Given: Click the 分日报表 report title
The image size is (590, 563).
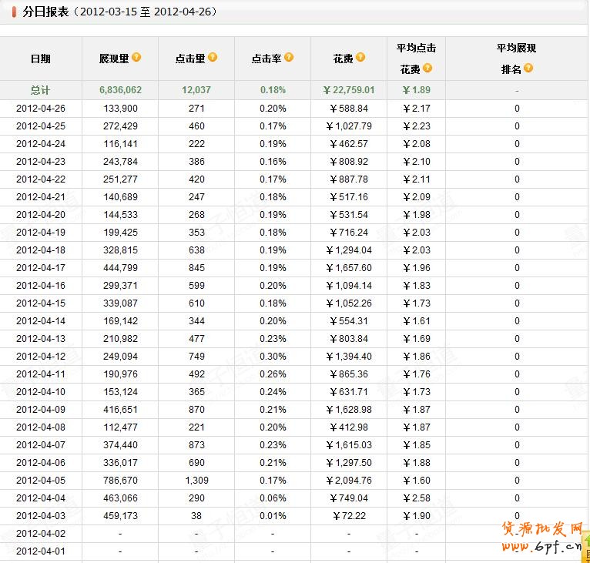Looking at the screenshot, I should 43,12.
